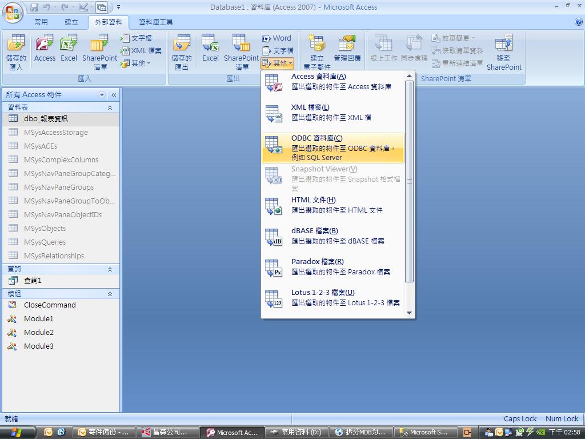The height and width of the screenshot is (439, 585).
Task: Select MSysQueries table
Action: tap(61, 242)
